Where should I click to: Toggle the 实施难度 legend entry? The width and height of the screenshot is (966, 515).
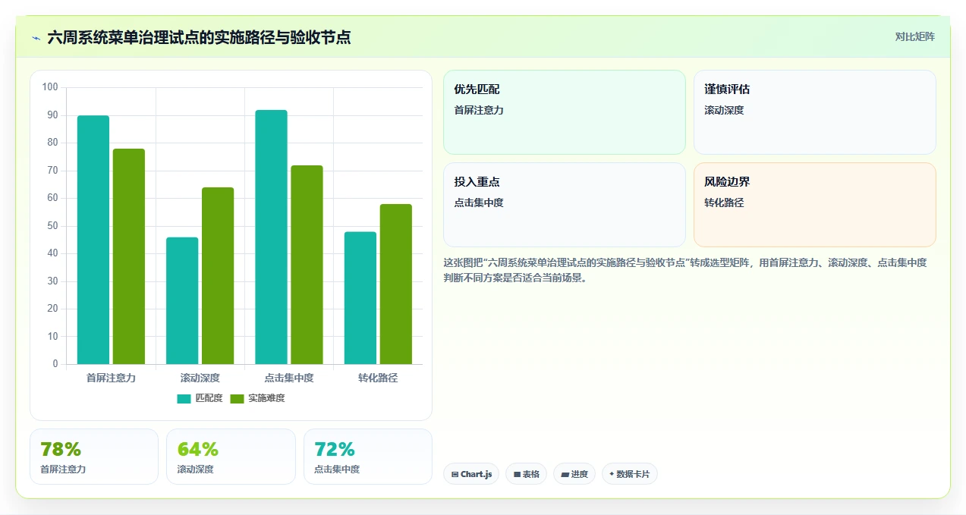click(x=257, y=398)
